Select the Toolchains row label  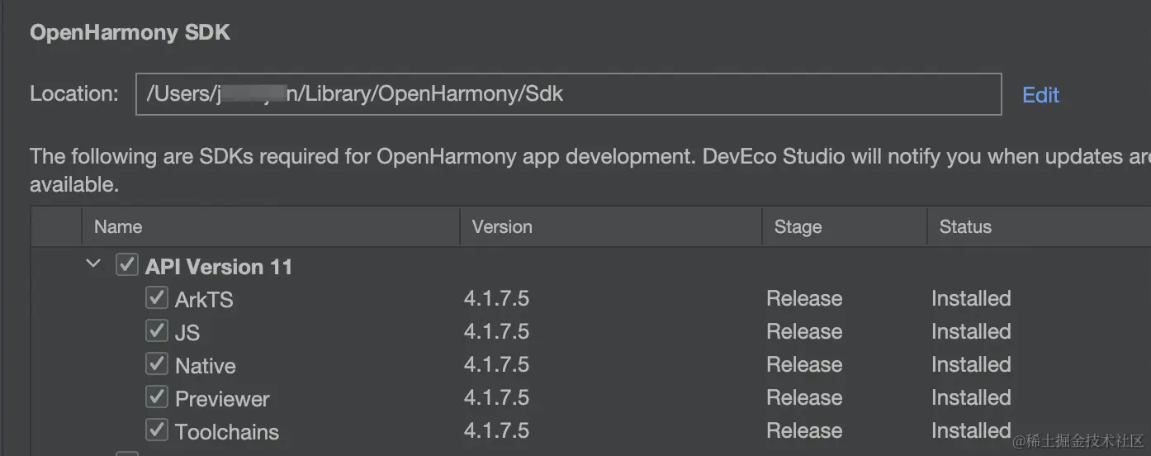point(227,431)
